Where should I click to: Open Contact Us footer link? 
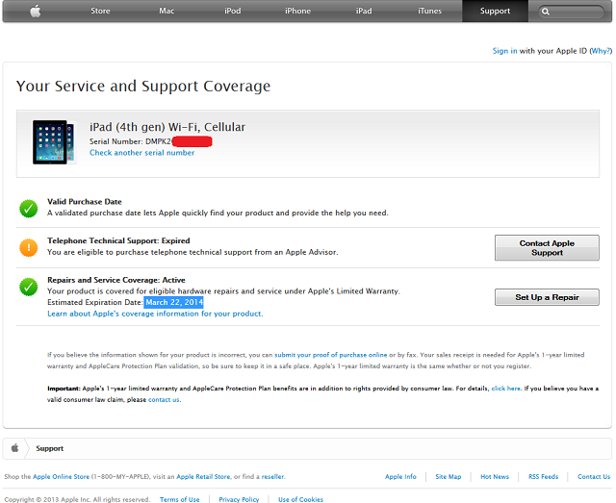pos(594,477)
